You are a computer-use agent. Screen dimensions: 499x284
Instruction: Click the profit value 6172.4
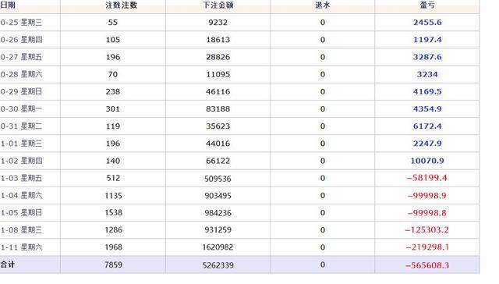[427, 126]
